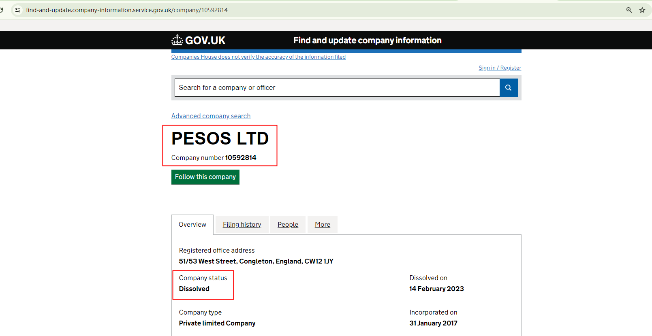Click the Dissolved company status value

(194, 289)
